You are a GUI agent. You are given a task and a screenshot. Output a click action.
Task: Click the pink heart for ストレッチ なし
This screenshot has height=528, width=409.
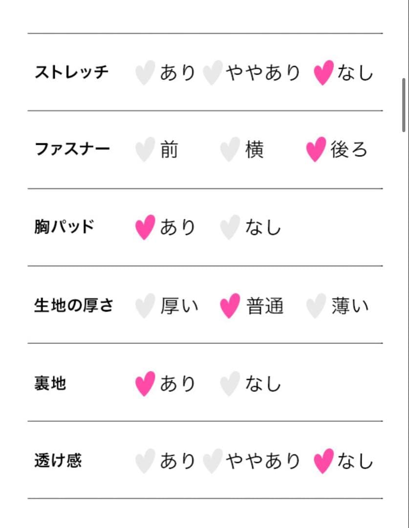click(x=323, y=73)
